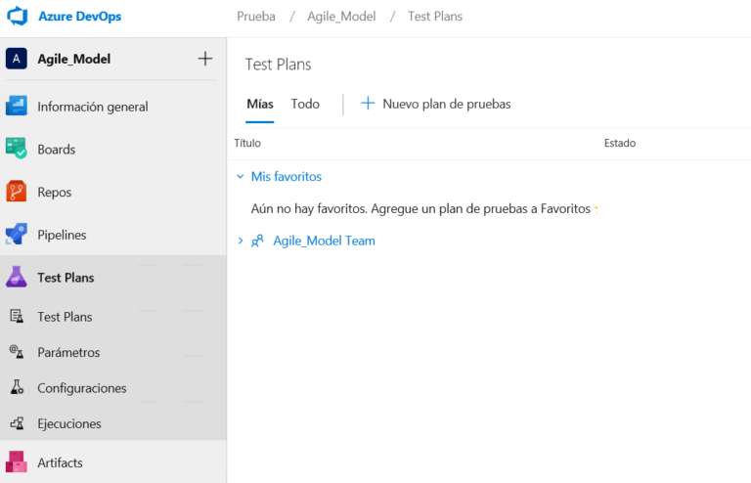Click the Configuraciones flask icon

(17, 387)
